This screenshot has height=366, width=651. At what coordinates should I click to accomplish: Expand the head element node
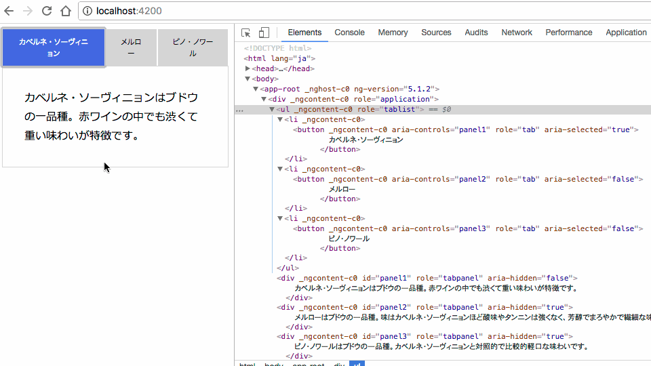pos(248,68)
